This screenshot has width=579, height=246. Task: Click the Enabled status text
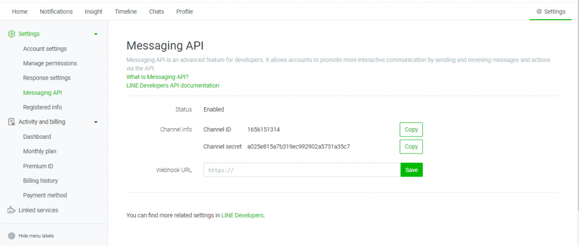[214, 109]
